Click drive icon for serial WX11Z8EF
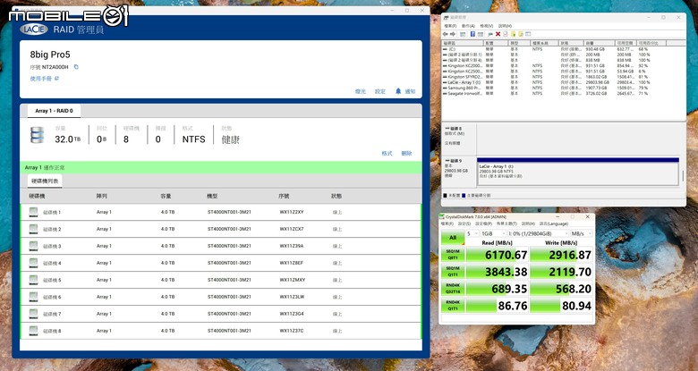The height and width of the screenshot is (371, 698). tap(33, 263)
